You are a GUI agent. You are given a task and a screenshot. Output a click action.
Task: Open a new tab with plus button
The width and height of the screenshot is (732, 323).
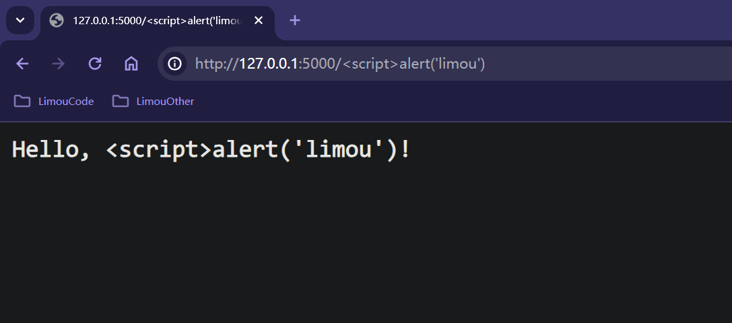click(x=294, y=20)
